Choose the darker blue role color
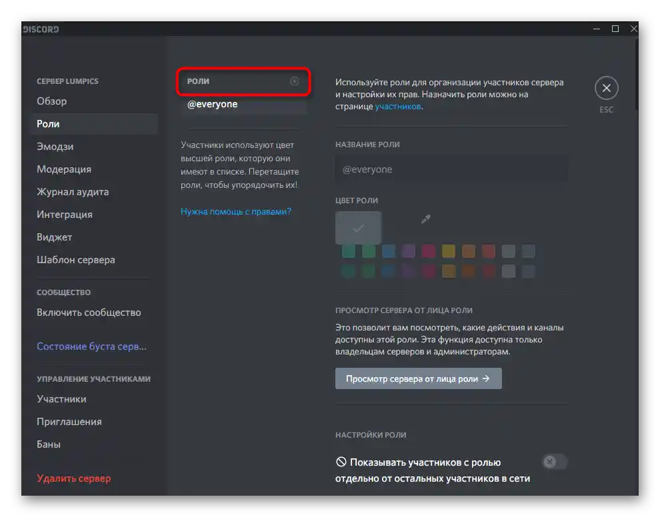The width and height of the screenshot is (660, 517). [389, 271]
